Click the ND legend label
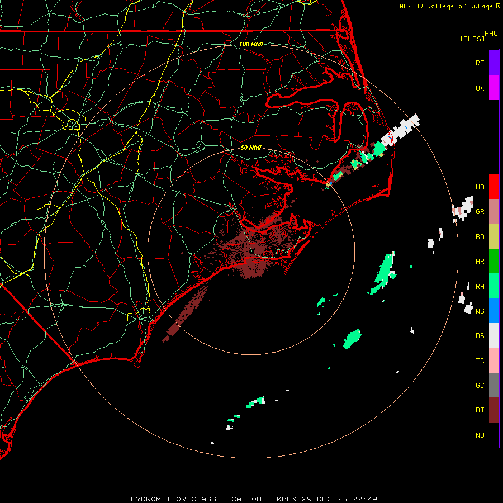The image size is (503, 503). (x=480, y=435)
